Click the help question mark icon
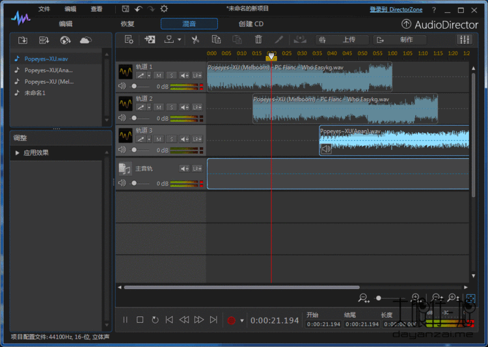488x347 pixels. [x=434, y=10]
